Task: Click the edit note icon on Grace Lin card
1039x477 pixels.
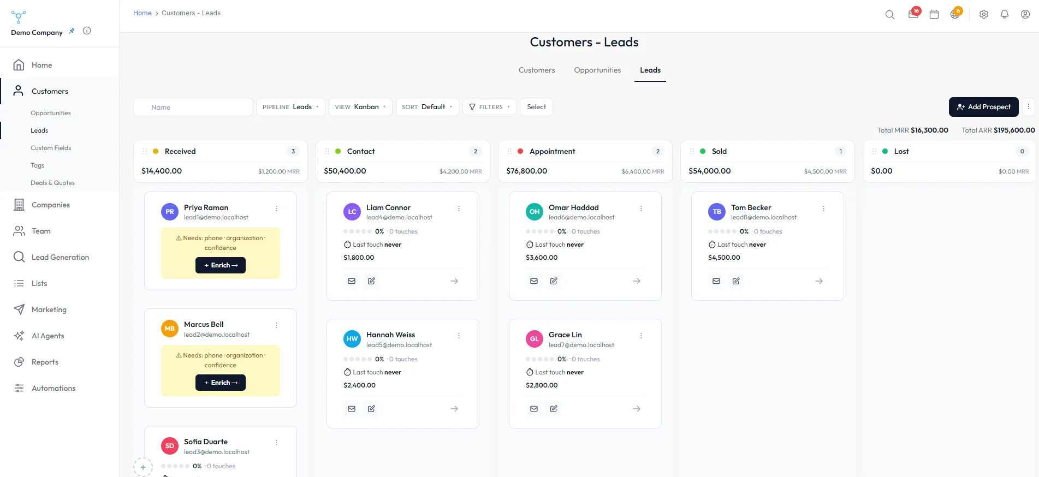Action: click(554, 409)
